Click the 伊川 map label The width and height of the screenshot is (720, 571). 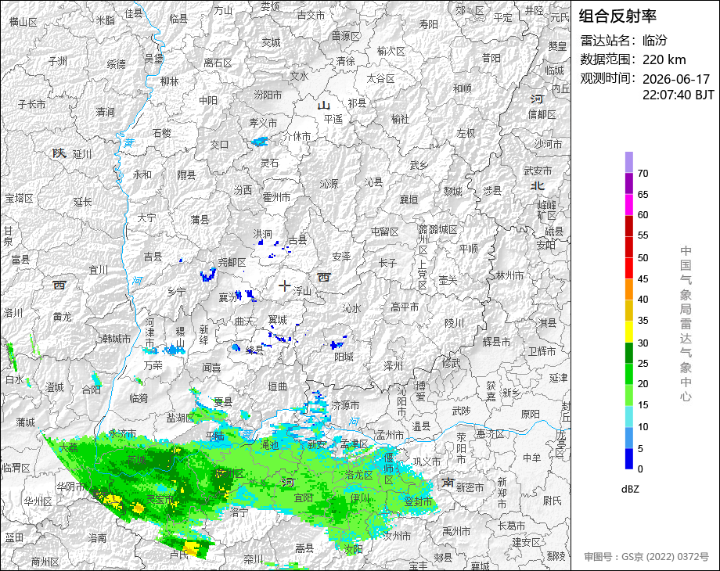point(360,498)
